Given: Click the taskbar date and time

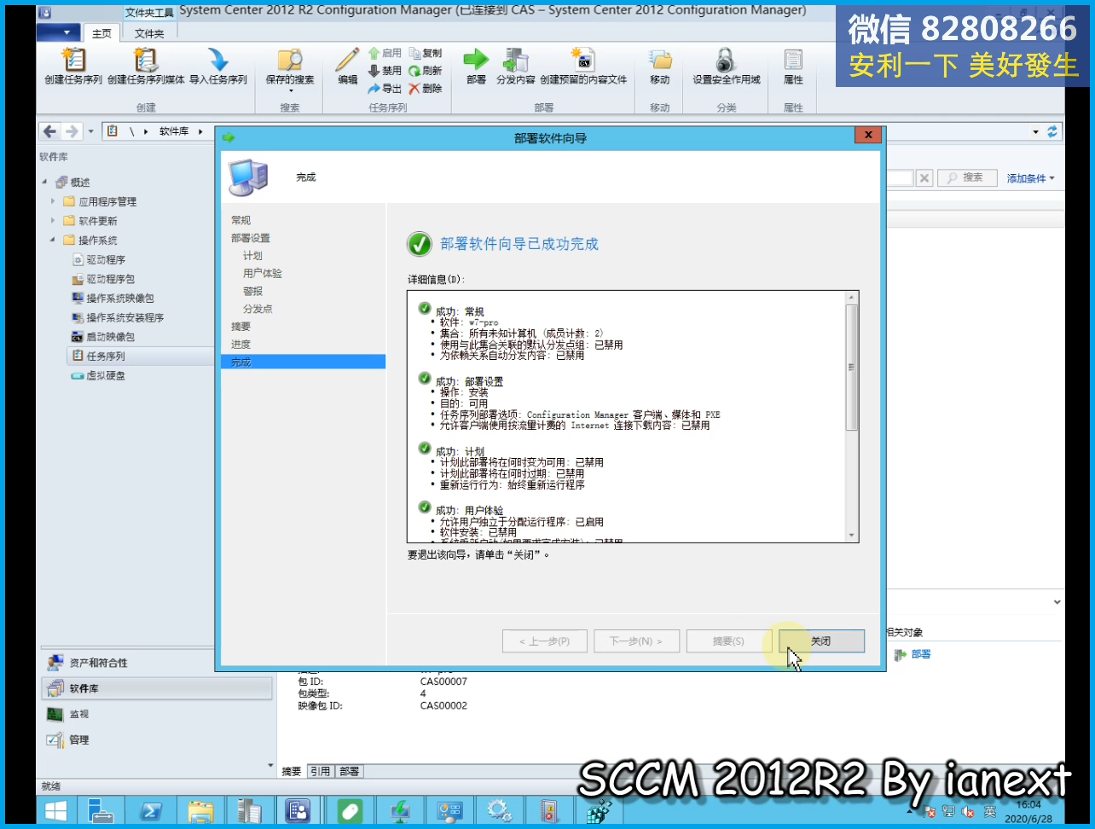Looking at the screenshot, I should click(1029, 811).
